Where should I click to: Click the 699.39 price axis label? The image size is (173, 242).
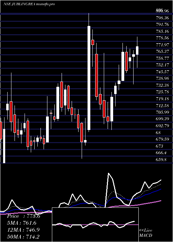pyautogui.click(x=162, y=119)
